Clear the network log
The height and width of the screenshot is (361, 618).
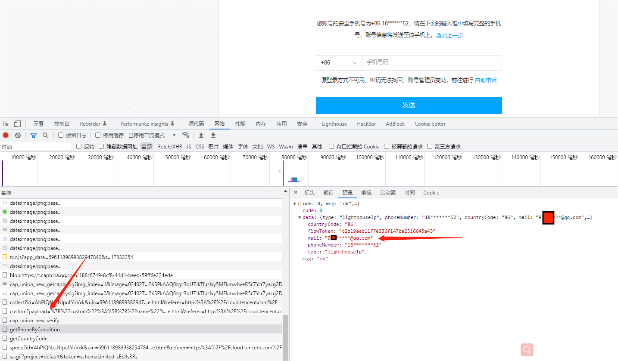(18, 135)
